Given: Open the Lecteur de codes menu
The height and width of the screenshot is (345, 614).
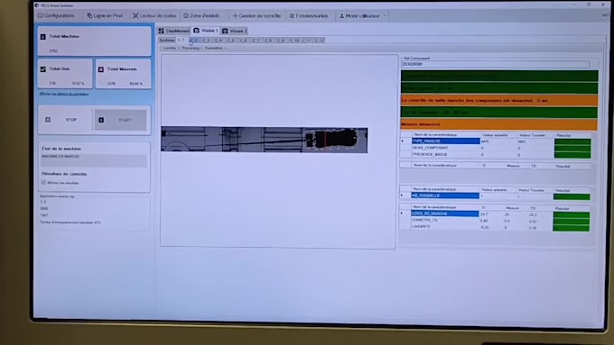Looking at the screenshot, I should [154, 15].
